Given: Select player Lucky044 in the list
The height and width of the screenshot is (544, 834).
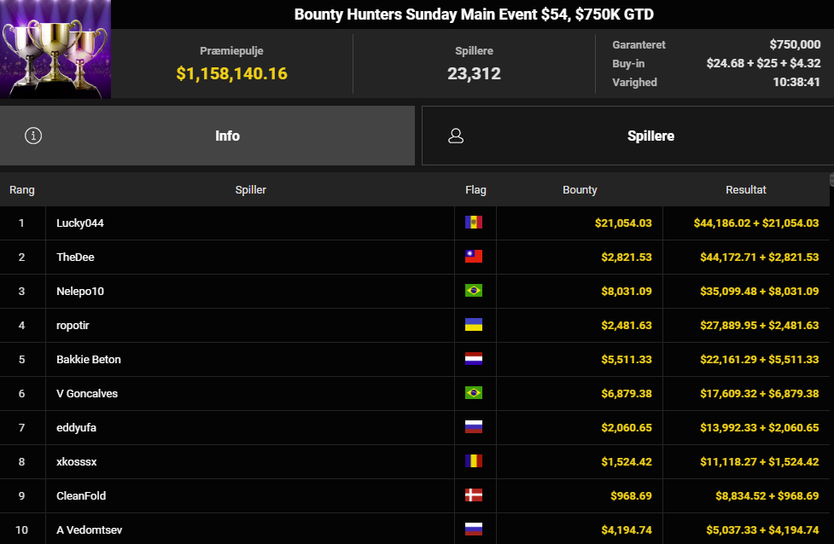Looking at the screenshot, I should (80, 223).
